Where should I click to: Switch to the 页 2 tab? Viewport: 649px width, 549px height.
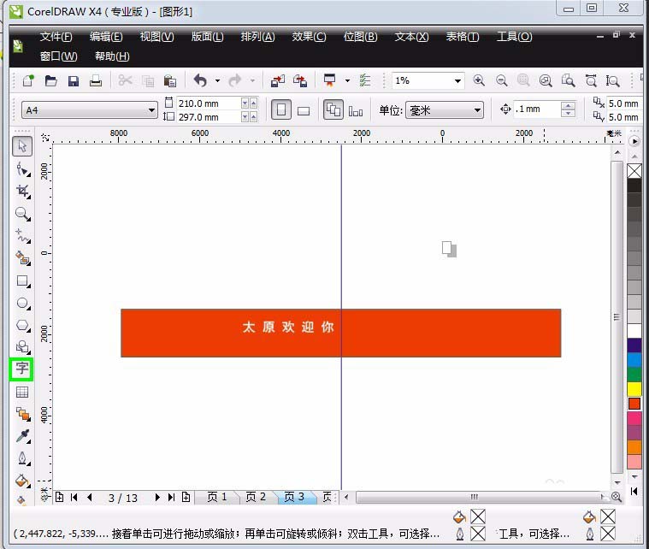256,497
